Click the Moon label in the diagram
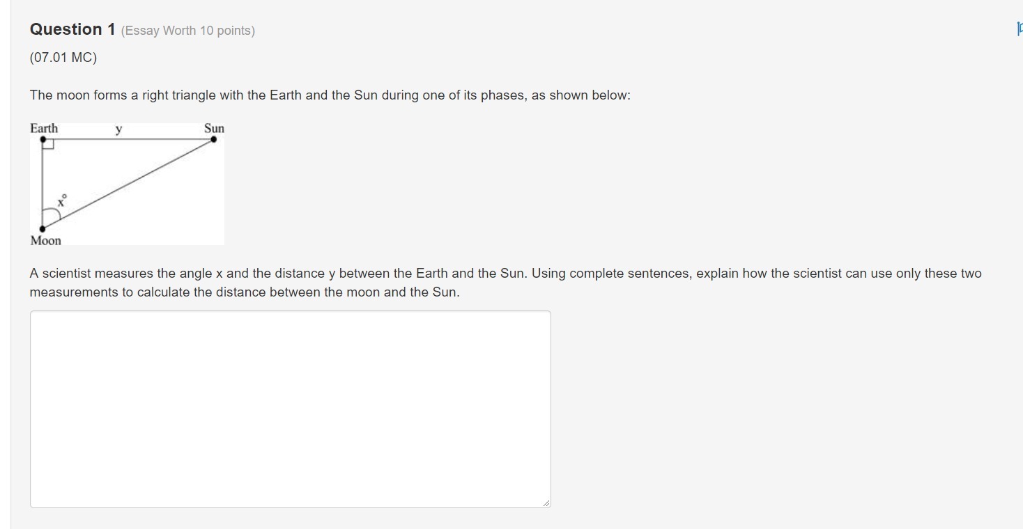 coord(46,241)
